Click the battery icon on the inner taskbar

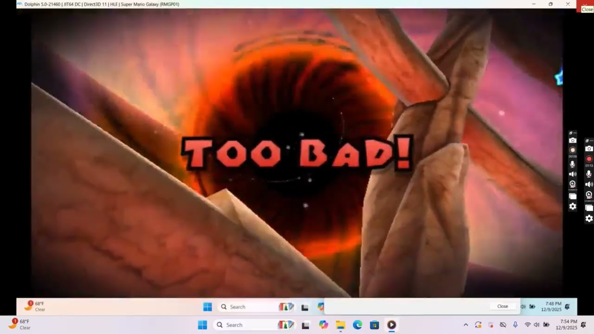[532, 307]
